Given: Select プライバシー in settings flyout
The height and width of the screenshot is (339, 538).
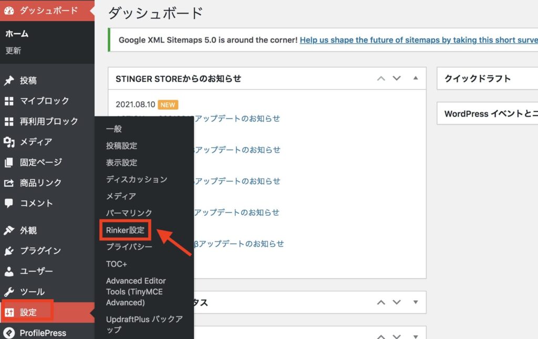Looking at the screenshot, I should tap(129, 247).
